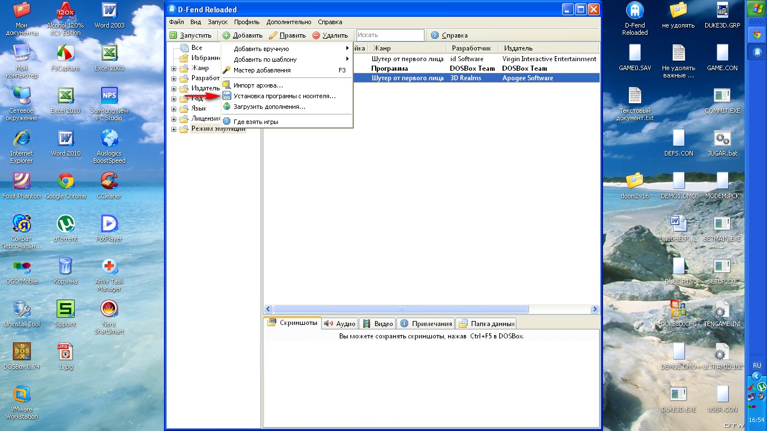Focus the Искать search field
Viewport: 767px width, 431px height.
[390, 35]
